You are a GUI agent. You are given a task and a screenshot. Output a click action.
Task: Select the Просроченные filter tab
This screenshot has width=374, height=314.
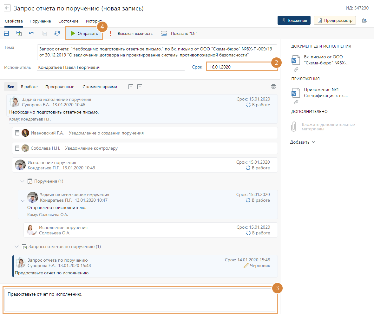[x=60, y=87]
